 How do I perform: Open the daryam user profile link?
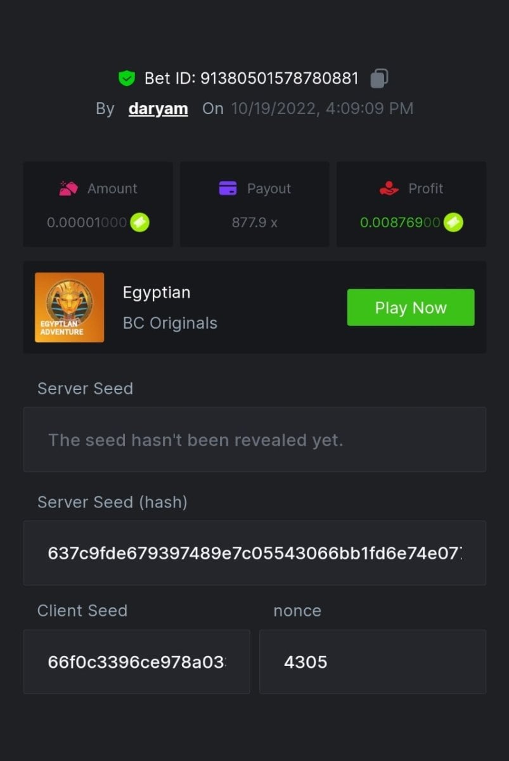158,108
